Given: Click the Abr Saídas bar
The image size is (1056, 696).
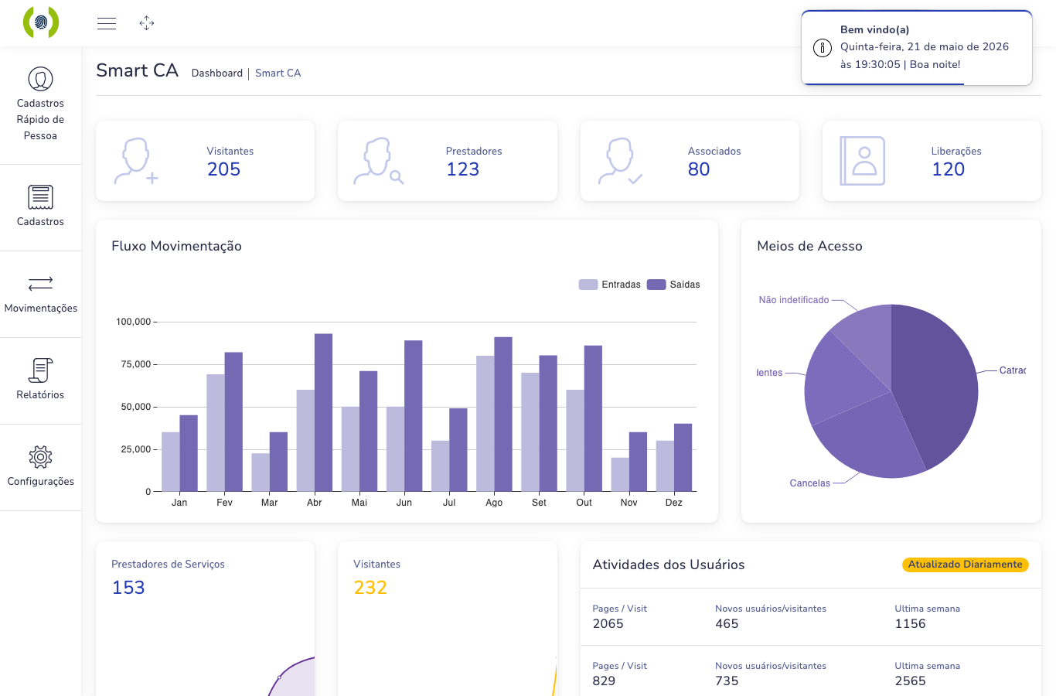Looking at the screenshot, I should click(323, 412).
